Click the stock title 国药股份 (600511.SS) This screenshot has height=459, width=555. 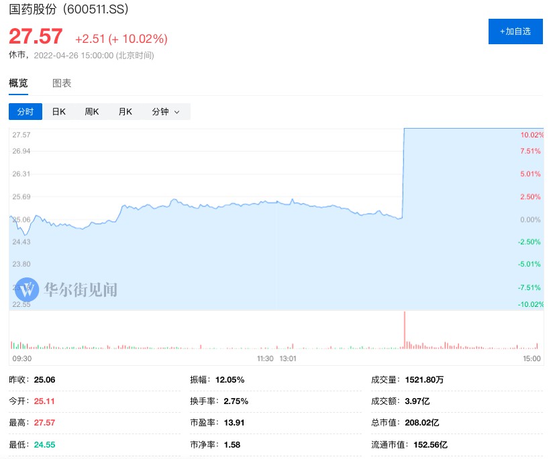pyautogui.click(x=68, y=9)
